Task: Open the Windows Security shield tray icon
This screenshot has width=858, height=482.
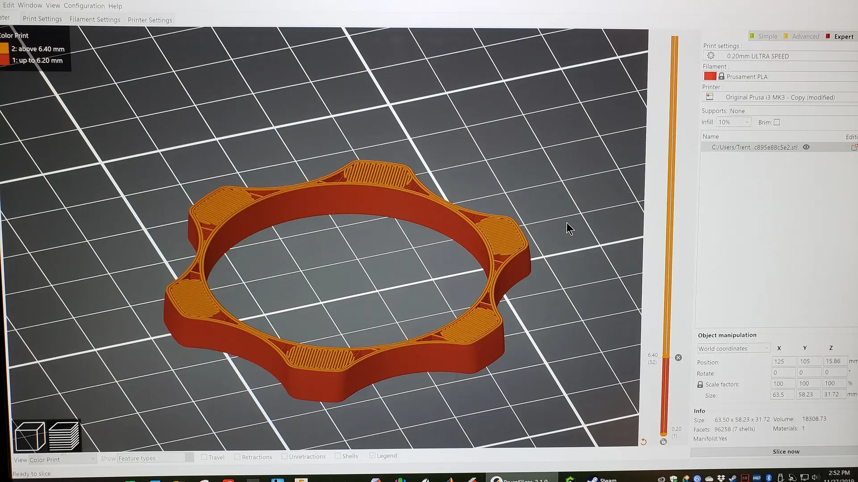Action: 673,479
